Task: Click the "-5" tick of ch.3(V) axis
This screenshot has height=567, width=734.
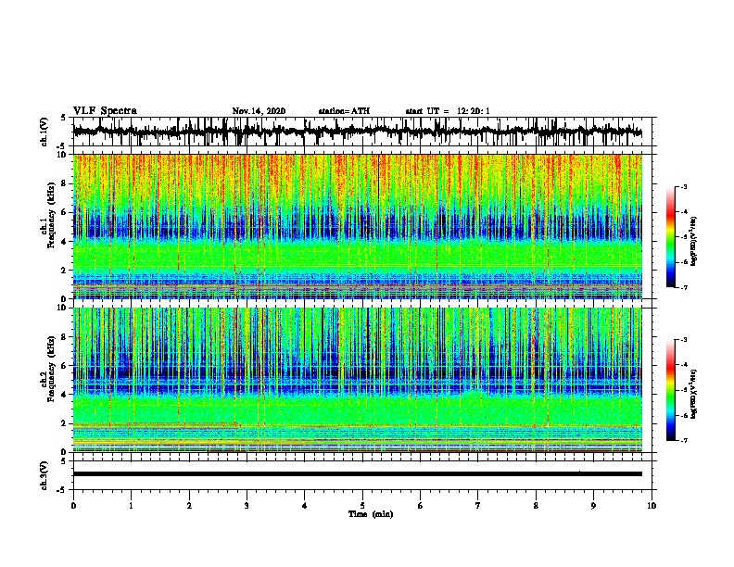Action: [62, 490]
